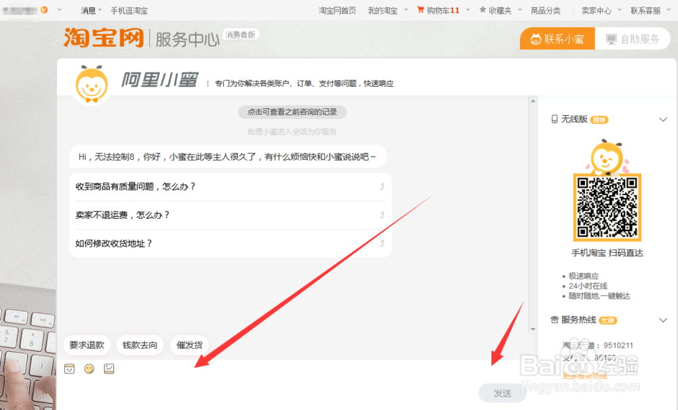Screen dimensions: 678x410
Task: Click the favorites star icon
Action: coord(483,9)
